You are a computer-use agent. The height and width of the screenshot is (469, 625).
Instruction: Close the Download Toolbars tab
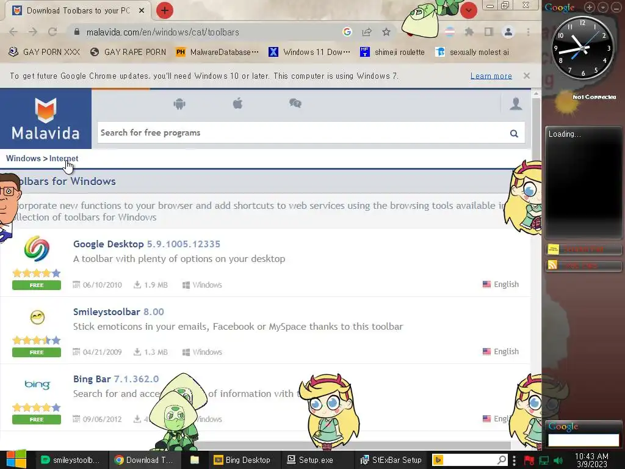(142, 10)
